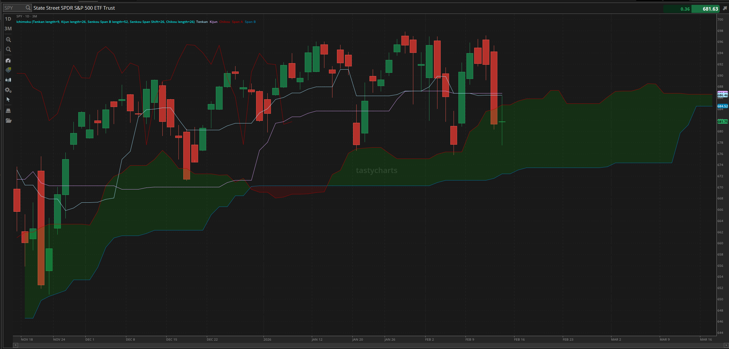Click the SPY symbol input field
Viewport: 729px width, 349px height.
(x=14, y=8)
